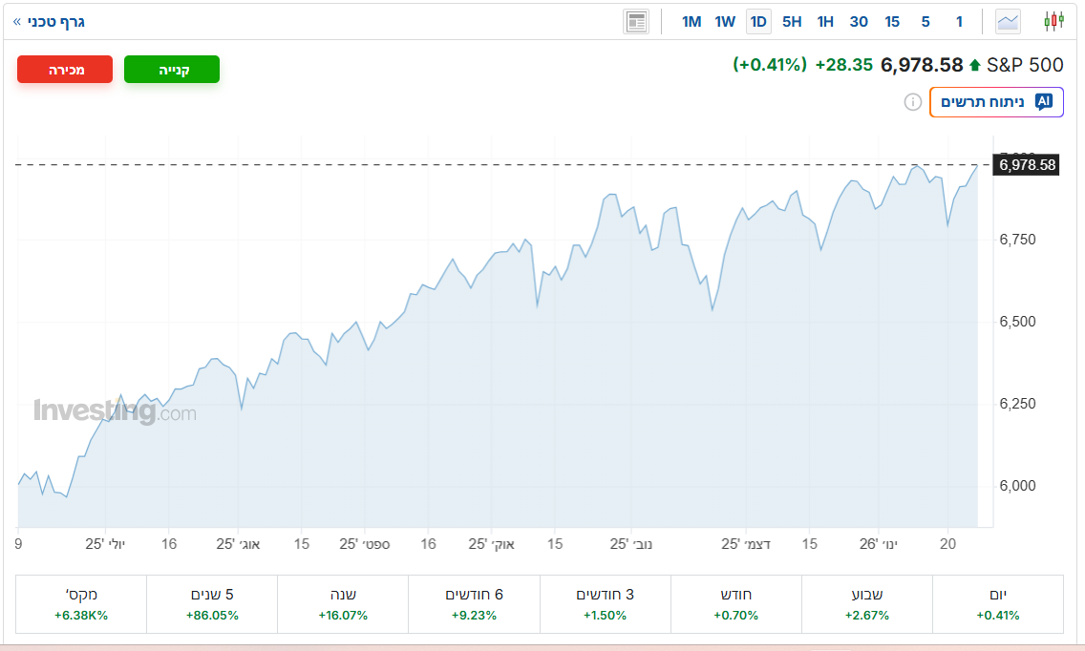Click the 6,978.58 price marker on axis
1085x651 pixels.
tap(1027, 165)
